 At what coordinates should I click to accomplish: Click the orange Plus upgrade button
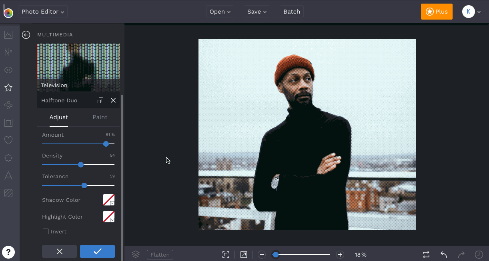click(x=437, y=12)
